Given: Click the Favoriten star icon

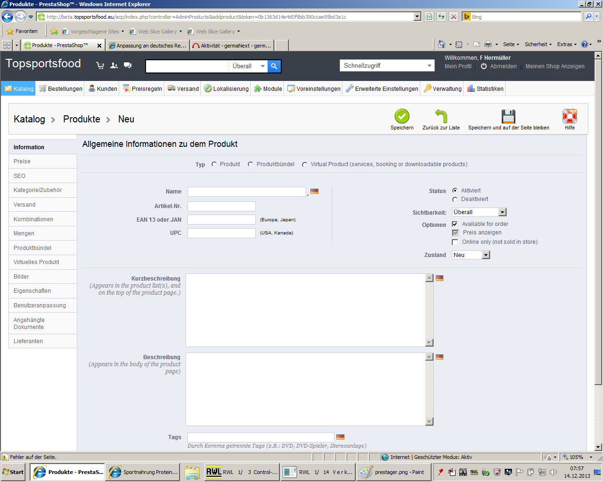Looking at the screenshot, I should click(x=10, y=32).
